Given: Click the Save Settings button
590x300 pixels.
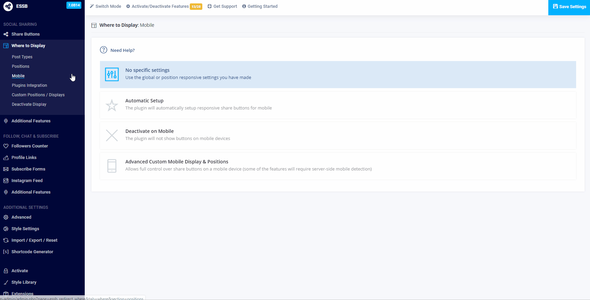Looking at the screenshot, I should pyautogui.click(x=569, y=7).
